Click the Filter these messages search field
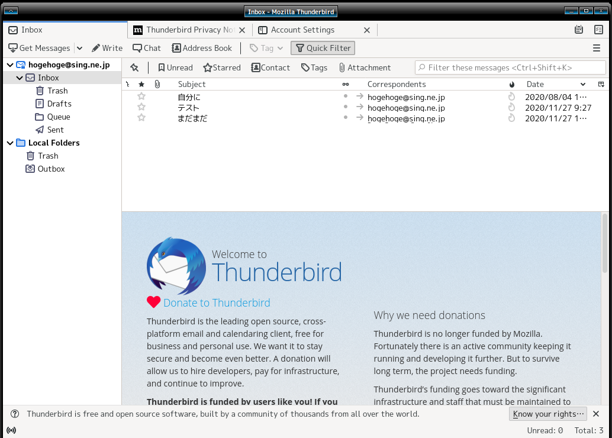This screenshot has height=438, width=612. [x=510, y=67]
